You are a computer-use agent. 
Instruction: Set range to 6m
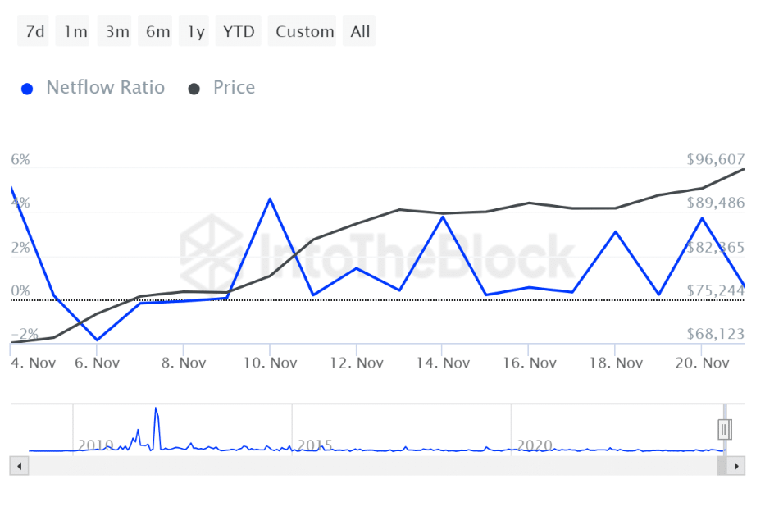[158, 32]
